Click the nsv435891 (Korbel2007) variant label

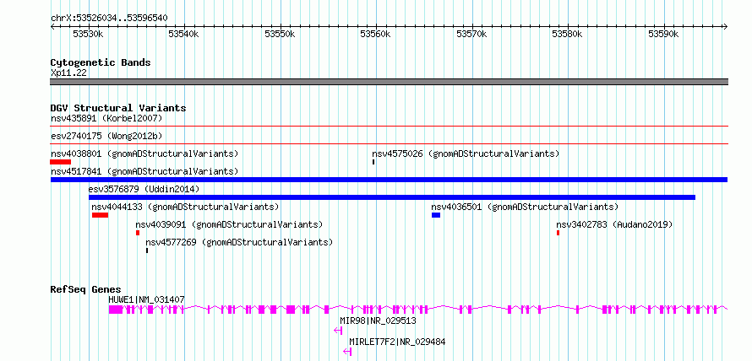pyautogui.click(x=106, y=118)
